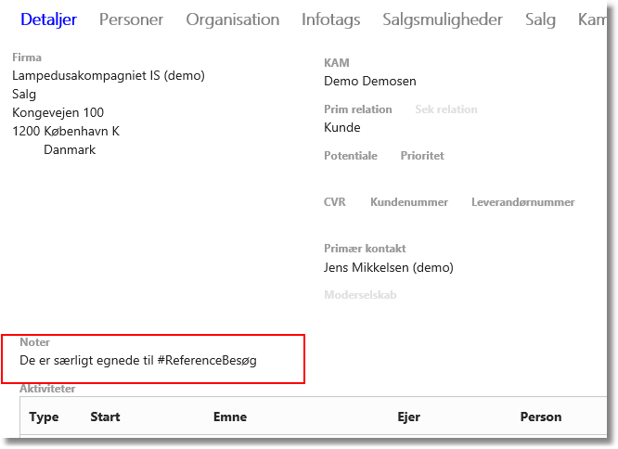Sort activities by Type column
The width and height of the screenshot is (618, 449).
click(x=44, y=417)
